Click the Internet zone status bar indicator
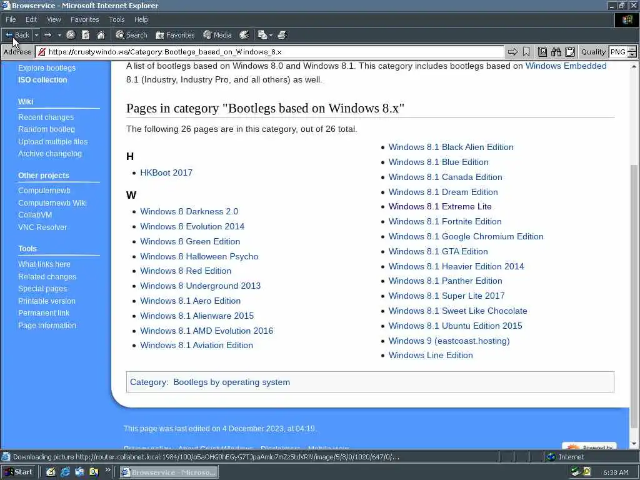The height and width of the screenshot is (480, 640). (x=565, y=457)
